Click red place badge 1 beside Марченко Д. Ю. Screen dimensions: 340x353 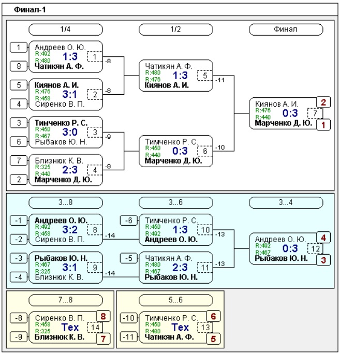point(323,125)
